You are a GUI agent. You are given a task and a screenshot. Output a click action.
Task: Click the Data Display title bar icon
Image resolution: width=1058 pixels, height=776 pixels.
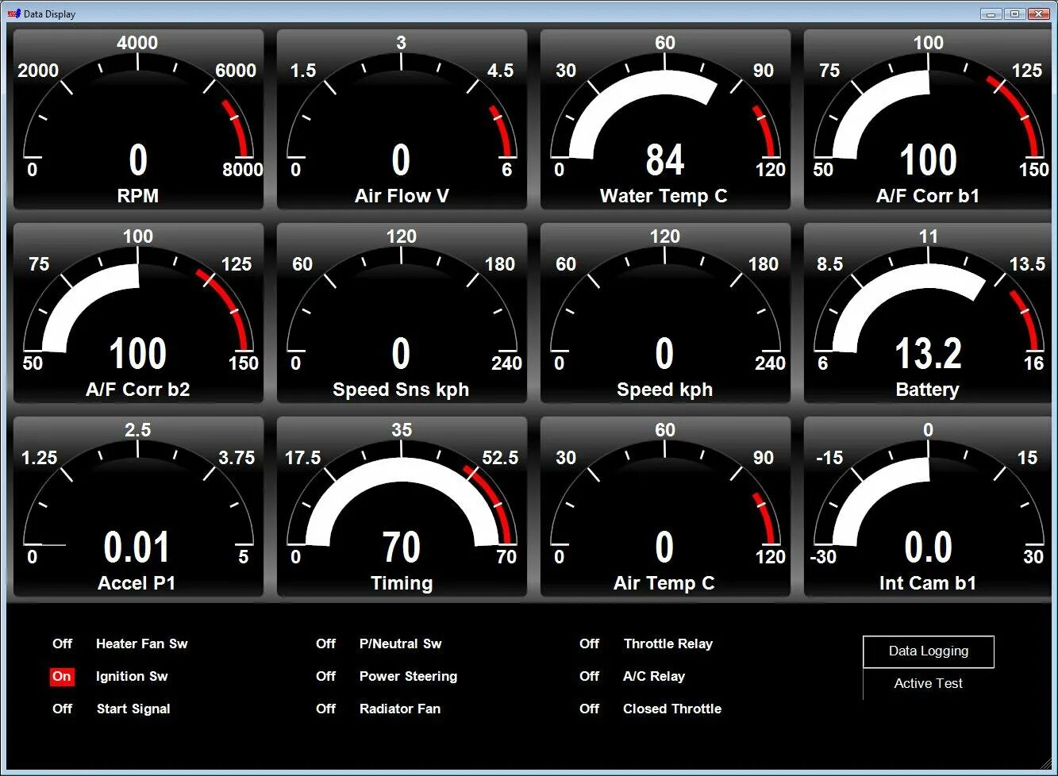[x=13, y=13]
